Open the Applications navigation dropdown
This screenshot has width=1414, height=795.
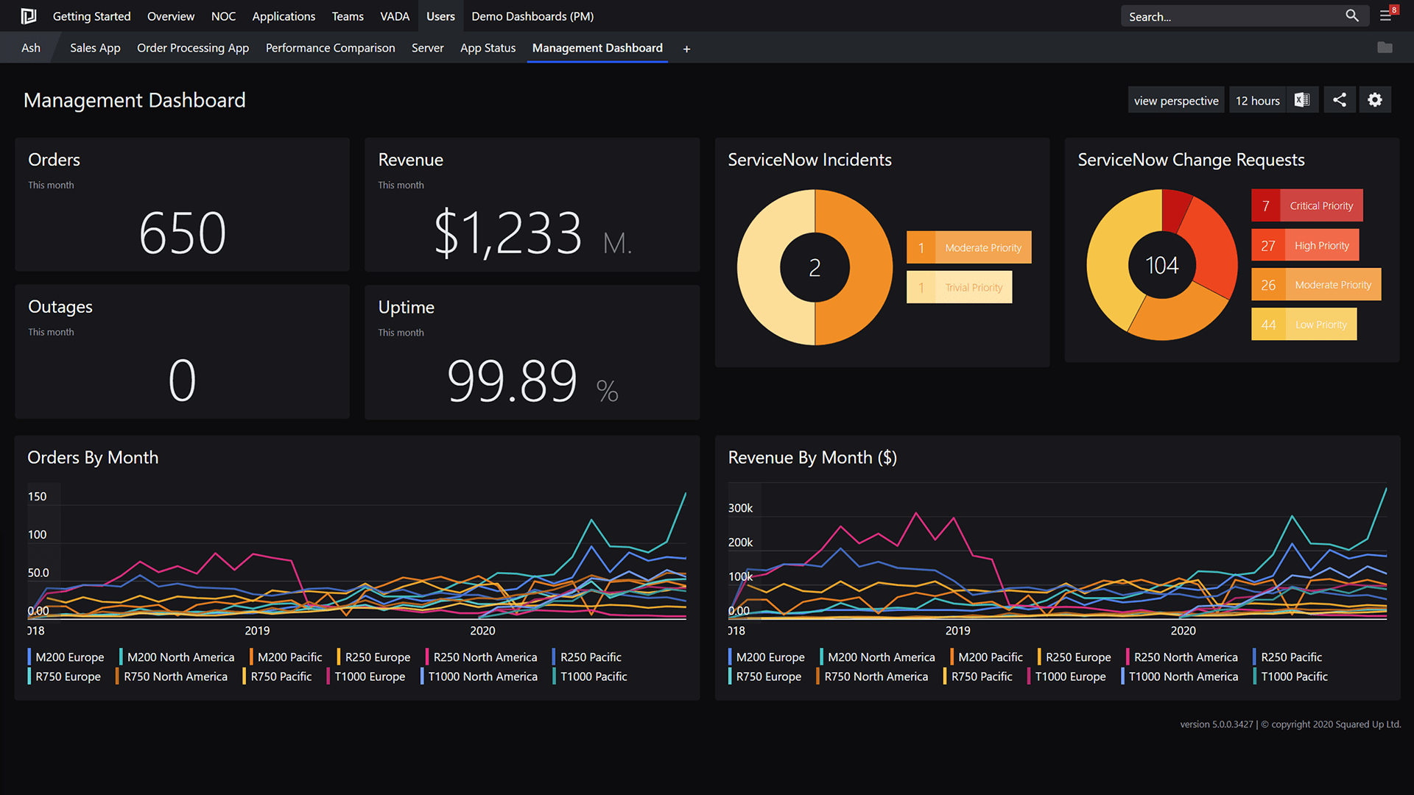click(x=284, y=15)
